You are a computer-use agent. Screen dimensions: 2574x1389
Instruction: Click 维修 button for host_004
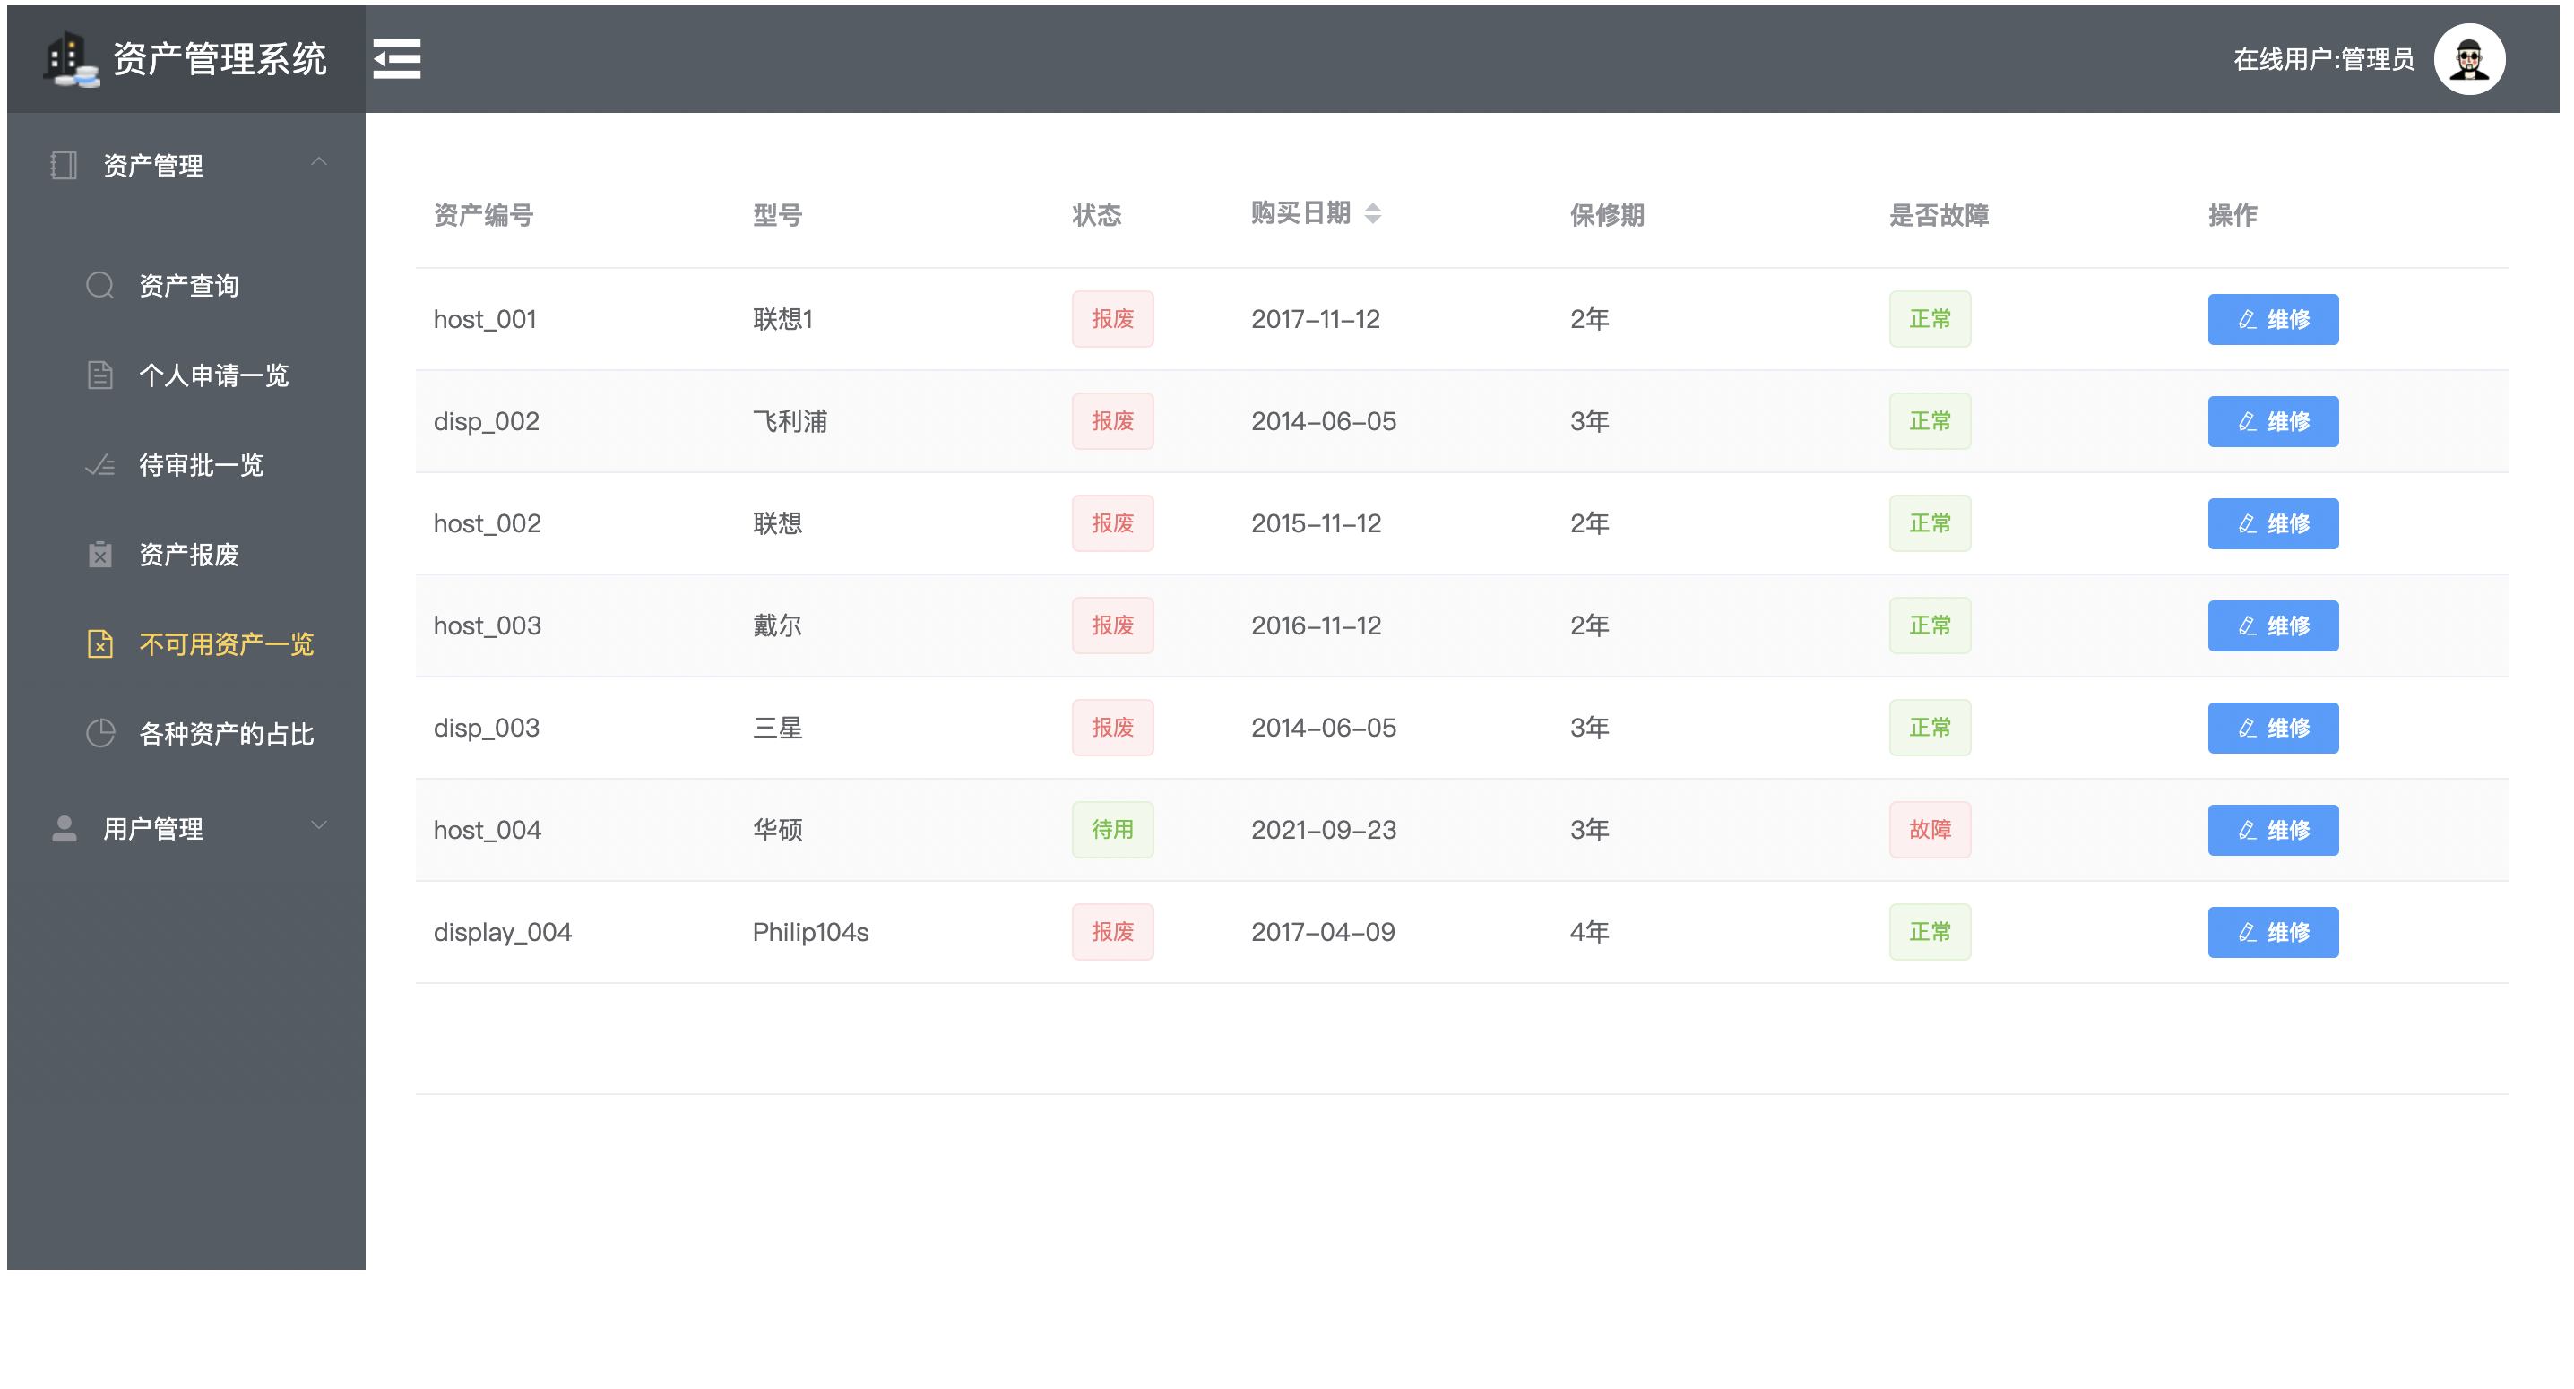click(x=2273, y=830)
